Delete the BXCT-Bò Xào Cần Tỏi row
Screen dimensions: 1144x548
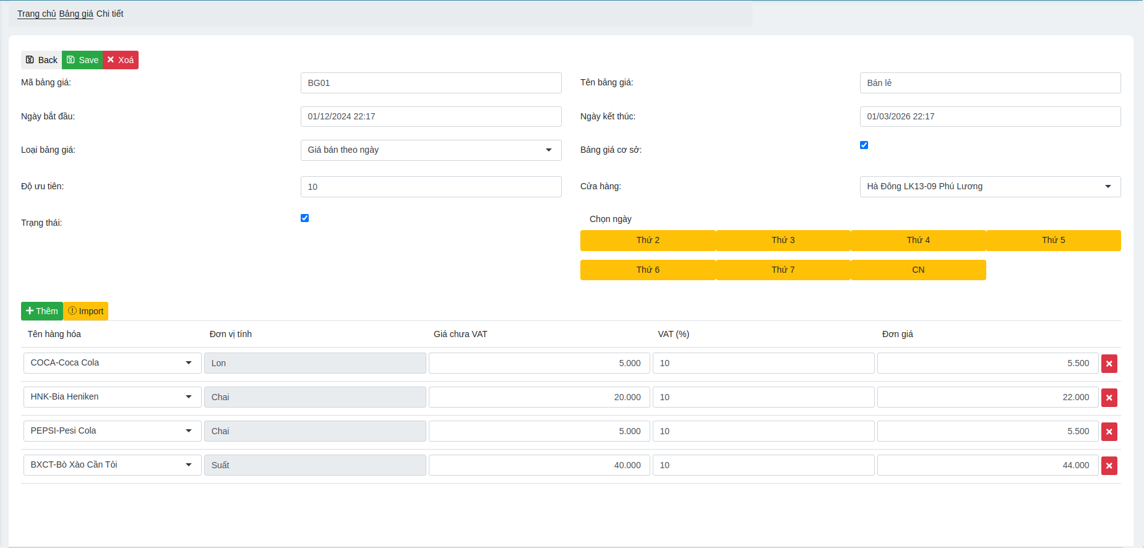1109,466
